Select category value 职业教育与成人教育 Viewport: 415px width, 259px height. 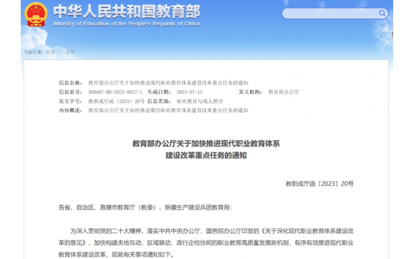click(x=200, y=101)
